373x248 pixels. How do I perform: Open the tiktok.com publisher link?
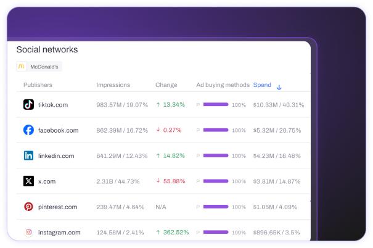click(53, 105)
